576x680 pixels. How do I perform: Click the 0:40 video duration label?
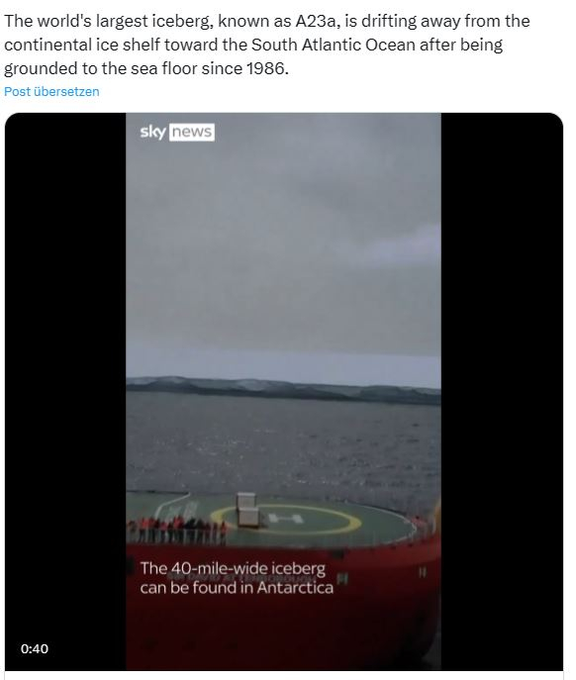[35, 648]
